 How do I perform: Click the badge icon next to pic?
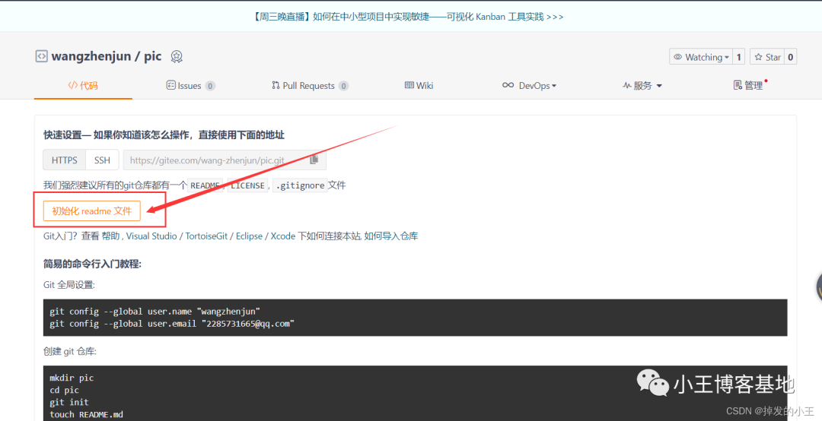coord(177,56)
